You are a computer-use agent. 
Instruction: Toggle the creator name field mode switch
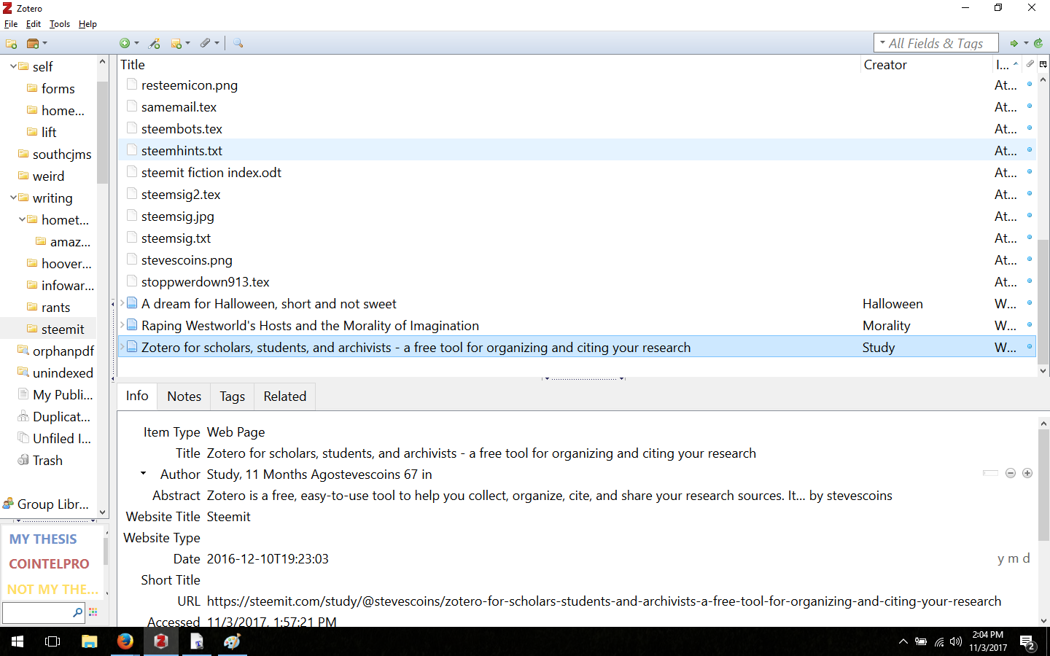[990, 473]
